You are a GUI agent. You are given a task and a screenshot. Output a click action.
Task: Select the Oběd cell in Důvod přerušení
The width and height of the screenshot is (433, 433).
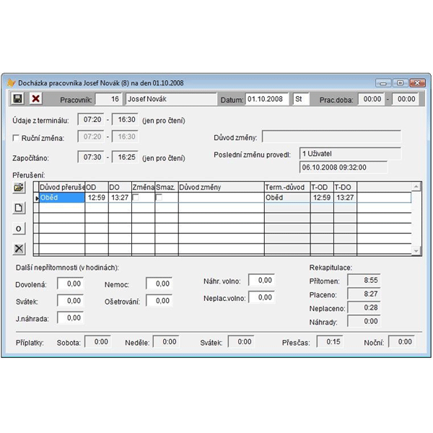point(61,197)
